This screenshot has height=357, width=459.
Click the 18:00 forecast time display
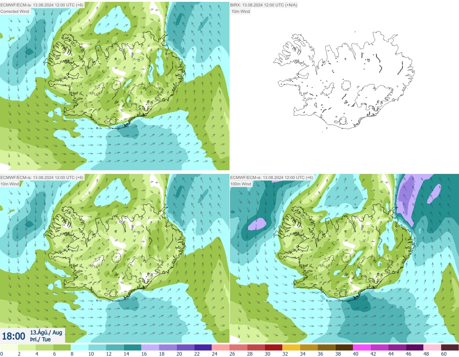click(13, 336)
